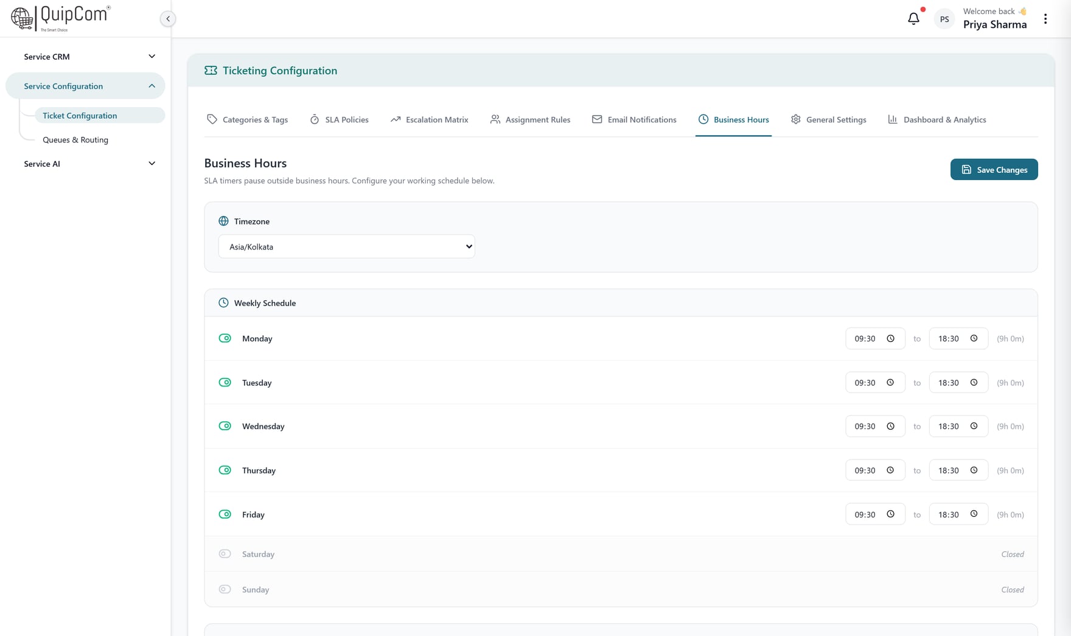
Task: Open Wednesday end time clock picker
Action: tap(974, 426)
